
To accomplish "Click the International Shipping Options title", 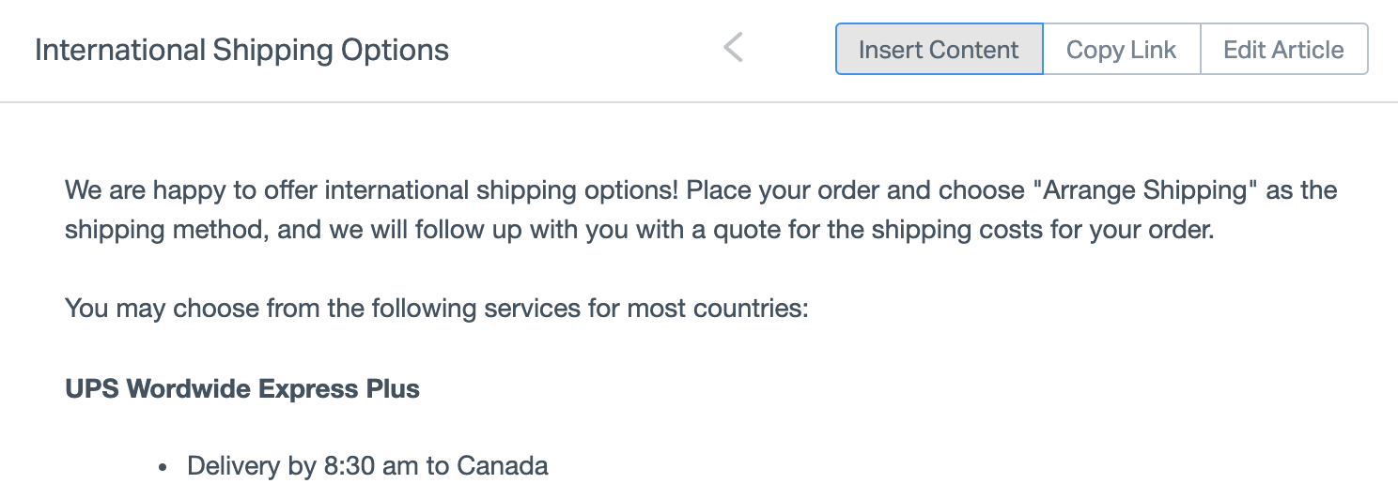I will click(x=241, y=50).
